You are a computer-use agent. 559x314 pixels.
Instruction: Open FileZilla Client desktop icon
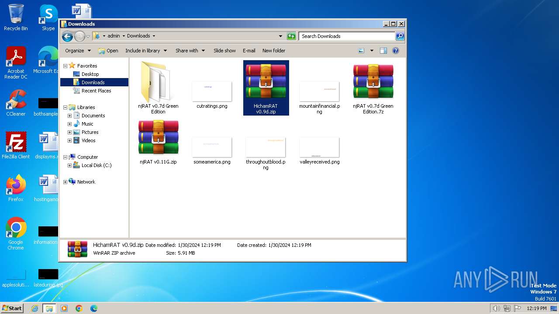(x=16, y=146)
